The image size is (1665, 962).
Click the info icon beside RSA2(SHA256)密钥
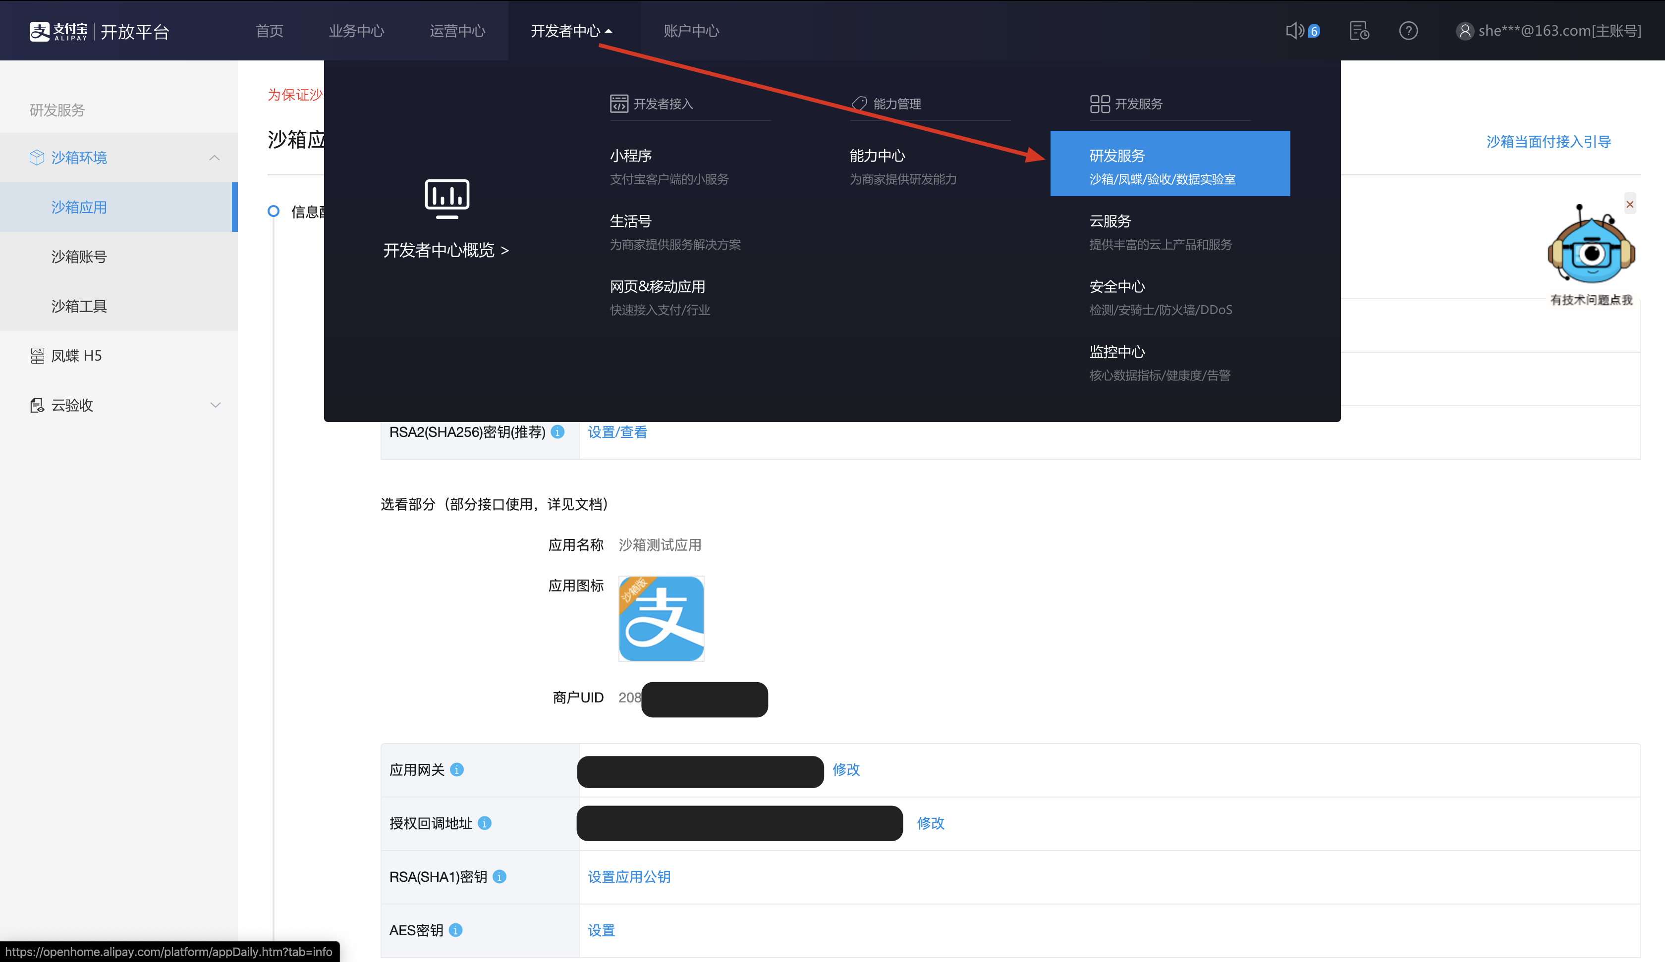click(x=557, y=432)
